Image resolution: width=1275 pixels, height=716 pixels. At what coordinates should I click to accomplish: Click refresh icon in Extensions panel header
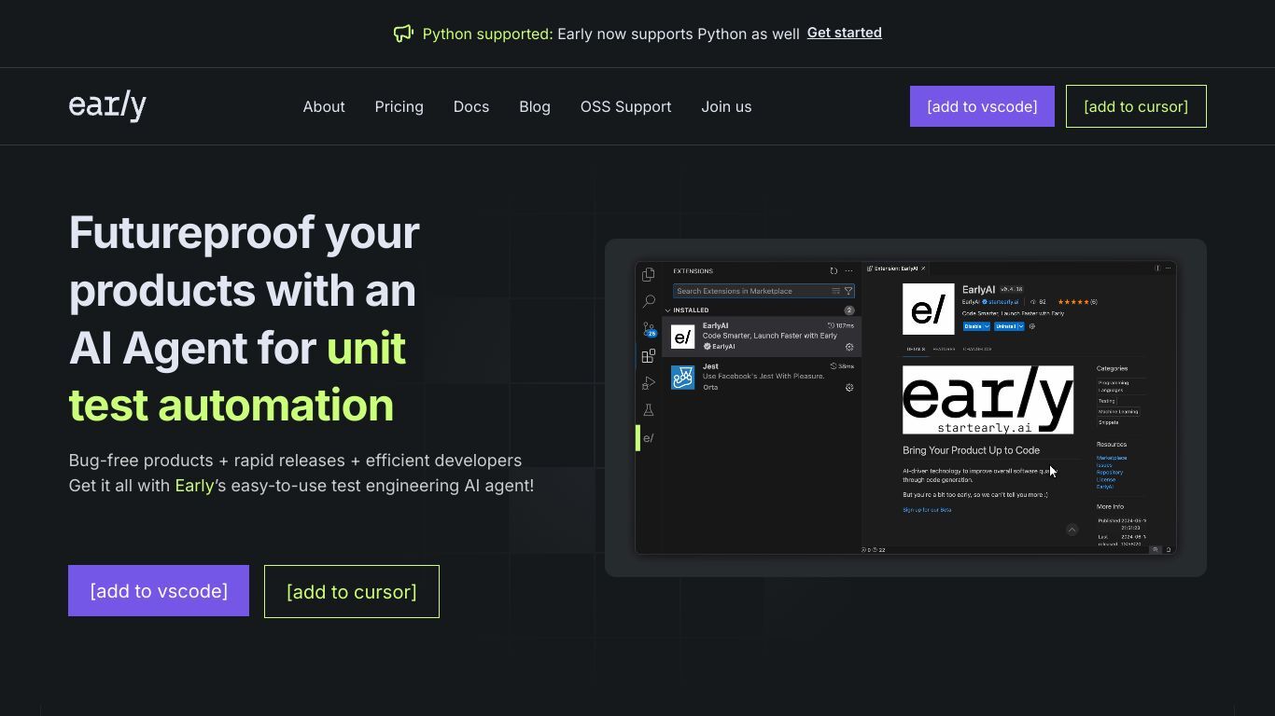[x=834, y=271]
